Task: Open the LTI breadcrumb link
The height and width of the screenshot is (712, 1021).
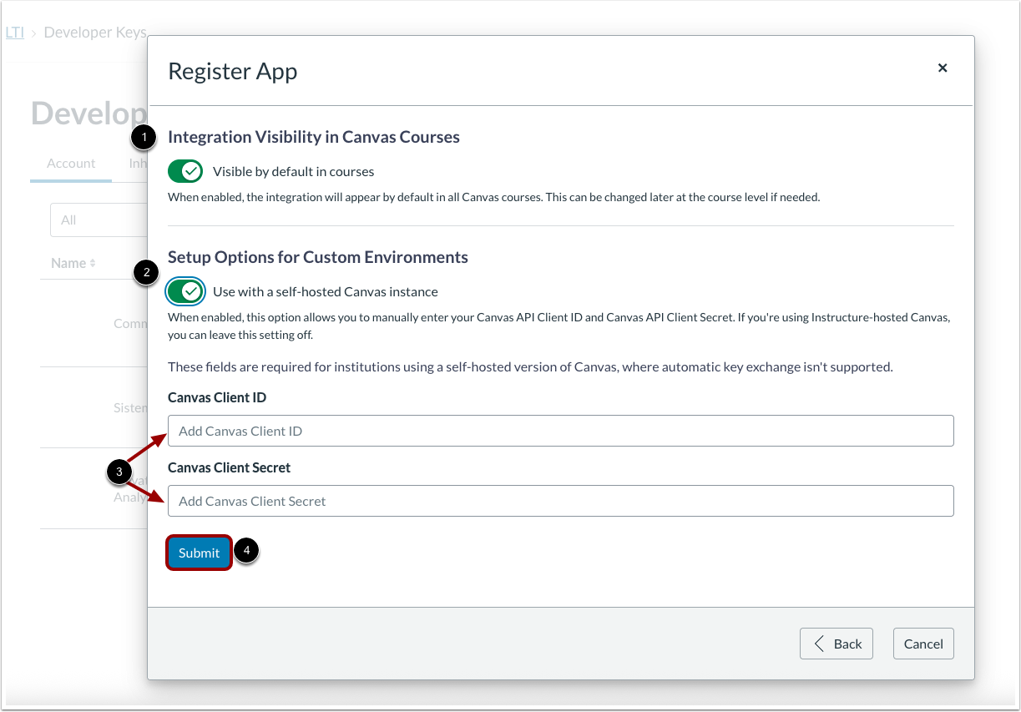Action: point(14,33)
